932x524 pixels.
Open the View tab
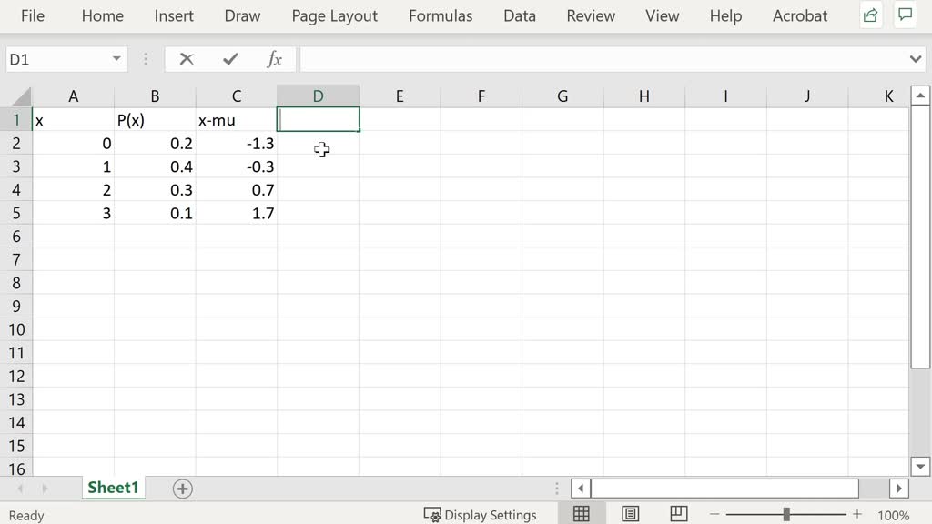(663, 16)
